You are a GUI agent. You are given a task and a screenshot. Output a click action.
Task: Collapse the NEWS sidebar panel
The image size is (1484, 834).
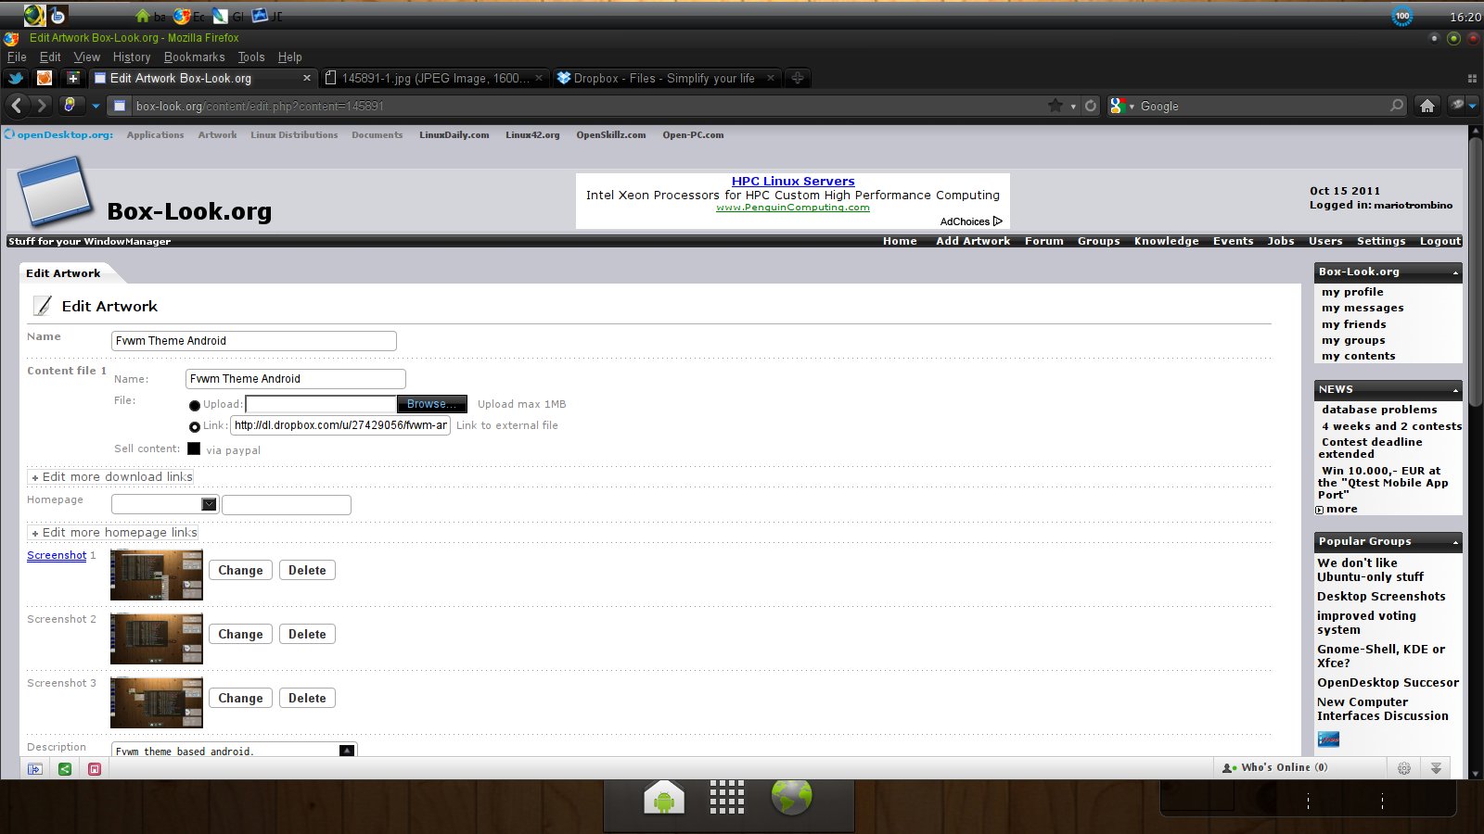pos(1455,391)
